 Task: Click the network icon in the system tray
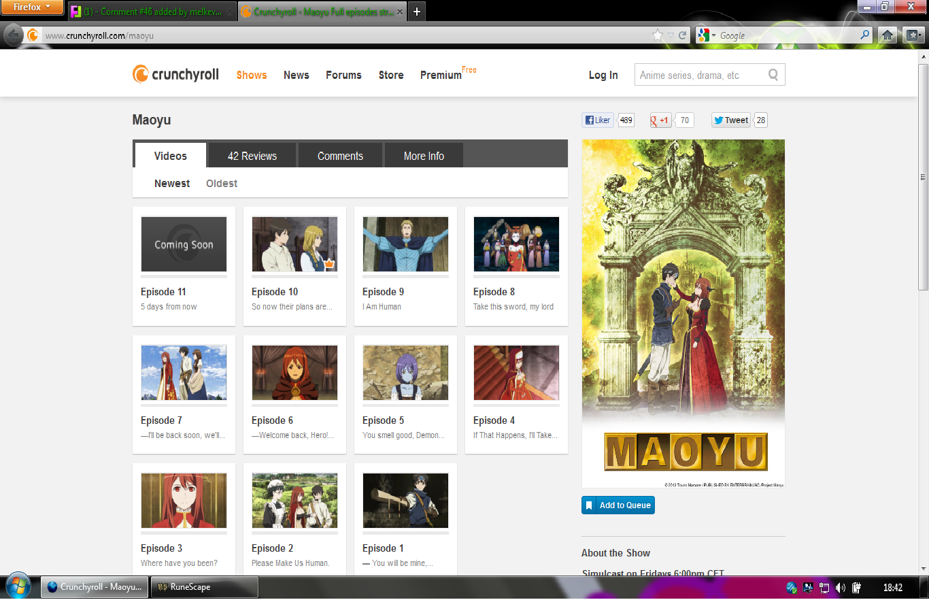coord(824,587)
